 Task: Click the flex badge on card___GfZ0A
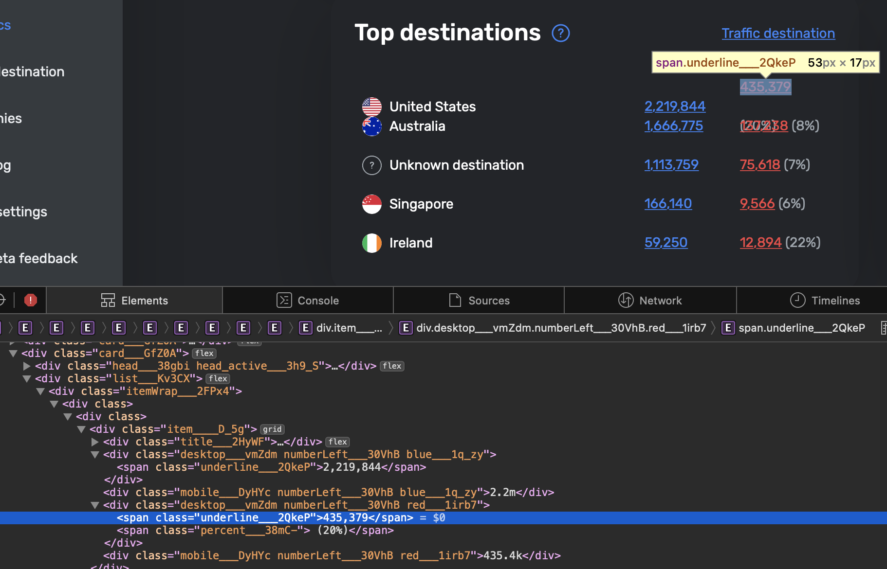tap(204, 353)
